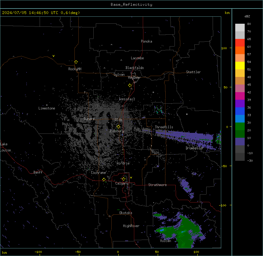Pick the pink 42-45 dBZ legend swatch

pyautogui.click(x=240, y=88)
